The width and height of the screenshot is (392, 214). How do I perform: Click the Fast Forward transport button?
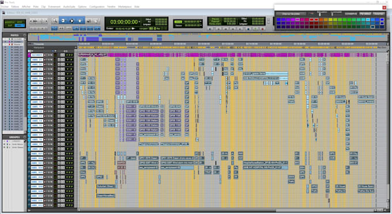(x=233, y=29)
